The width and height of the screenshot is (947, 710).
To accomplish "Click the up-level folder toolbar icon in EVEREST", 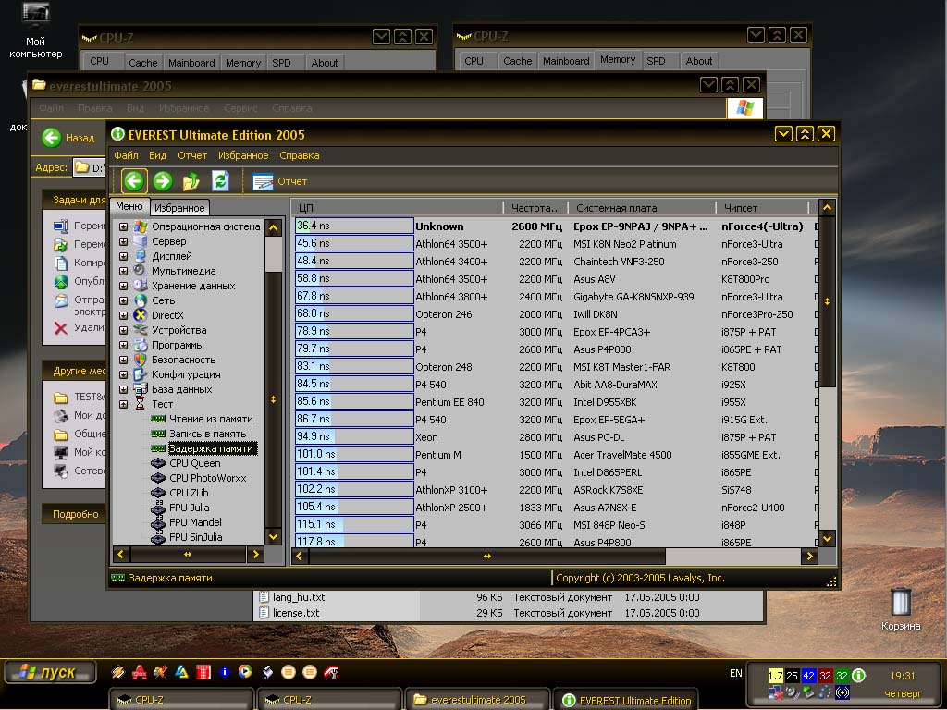I will point(191,181).
